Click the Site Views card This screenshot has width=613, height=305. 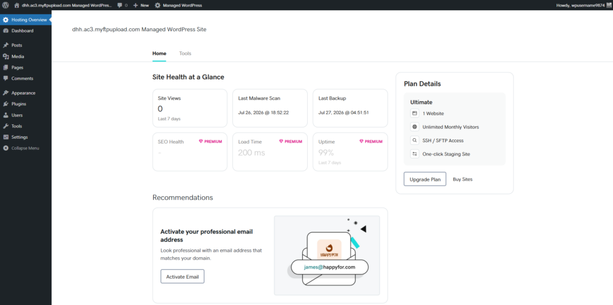(190, 108)
